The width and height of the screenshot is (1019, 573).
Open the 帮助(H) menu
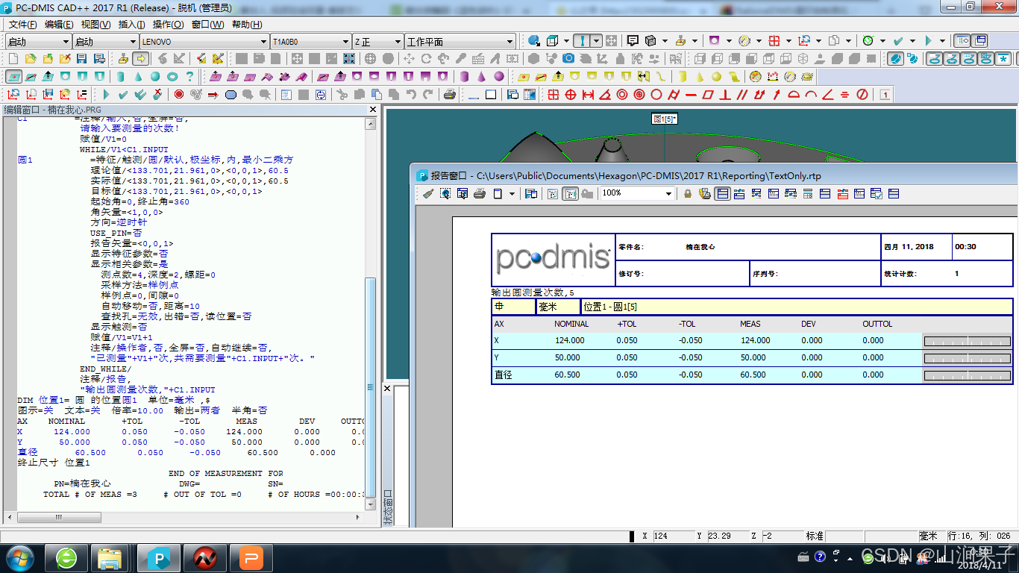[x=247, y=25]
